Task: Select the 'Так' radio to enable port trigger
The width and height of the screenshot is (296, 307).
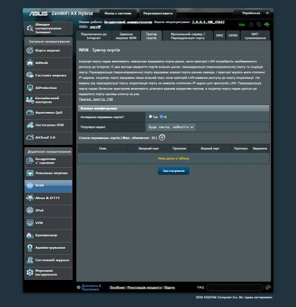Action: tap(150, 117)
